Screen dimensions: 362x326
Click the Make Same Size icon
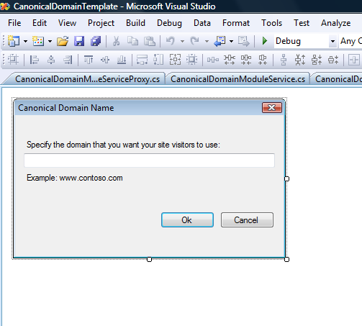pyautogui.click(x=176, y=60)
